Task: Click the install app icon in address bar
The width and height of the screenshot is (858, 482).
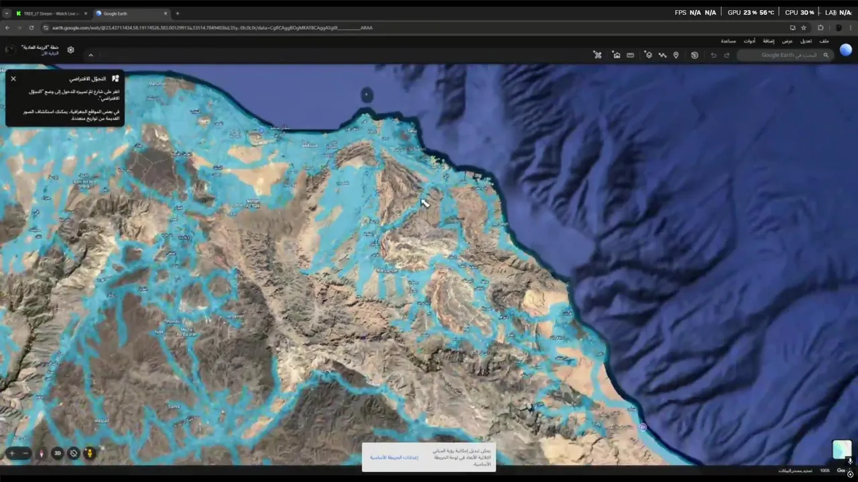Action: [792, 27]
